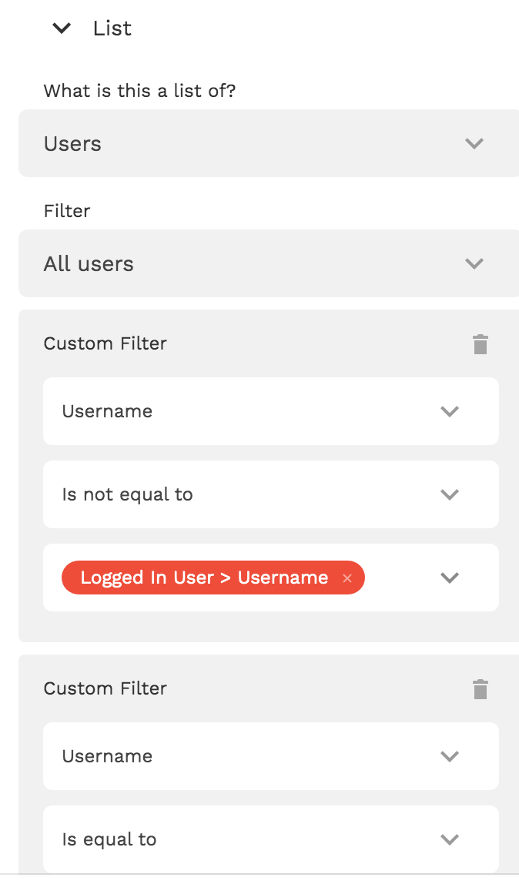Screen dimensions: 519x884
Task: Remove the Logged In User chip with x
Action: pos(347,578)
